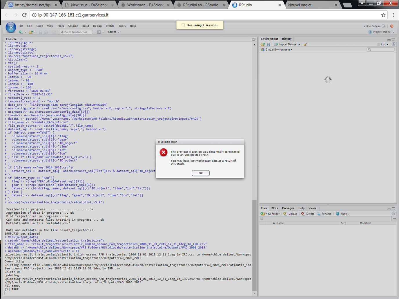Click the Go to file/function field
The width and height of the screenshot is (399, 299).
click(x=76, y=32)
